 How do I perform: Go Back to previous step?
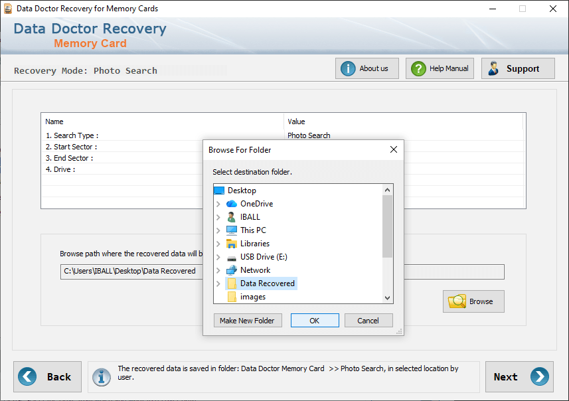48,376
